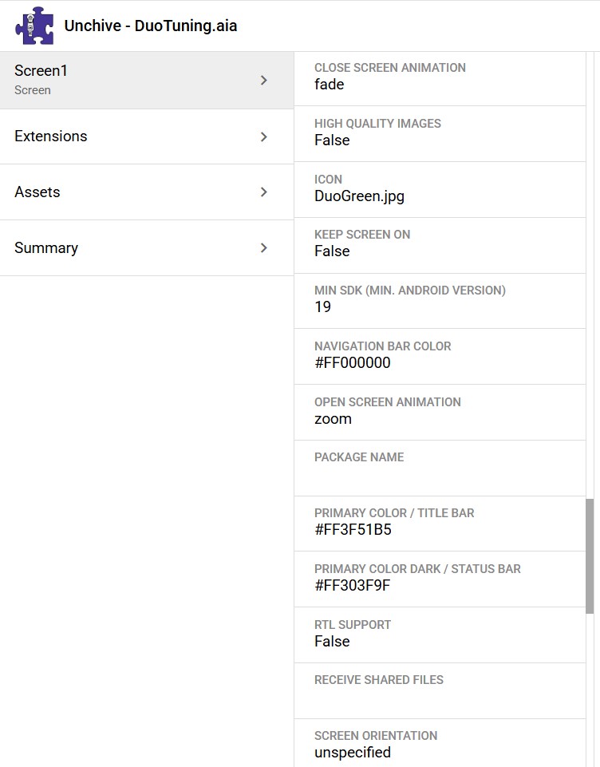Expand the Extensions chevron arrow

(264, 136)
